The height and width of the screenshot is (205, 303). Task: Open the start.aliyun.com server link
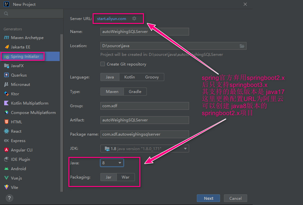112,19
